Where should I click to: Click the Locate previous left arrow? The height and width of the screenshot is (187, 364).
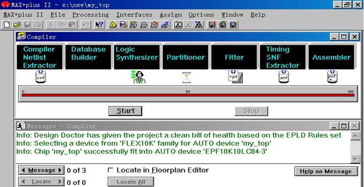tap(23, 182)
